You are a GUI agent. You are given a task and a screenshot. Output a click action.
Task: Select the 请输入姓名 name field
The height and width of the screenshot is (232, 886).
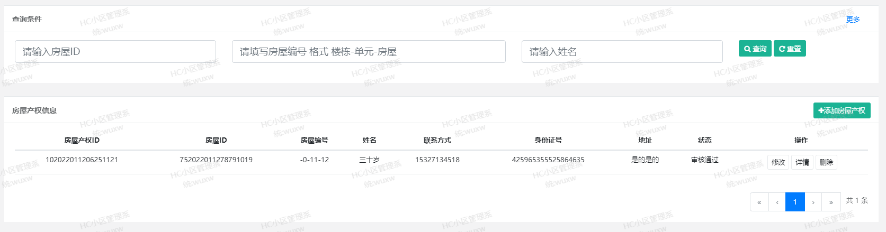[622, 52]
